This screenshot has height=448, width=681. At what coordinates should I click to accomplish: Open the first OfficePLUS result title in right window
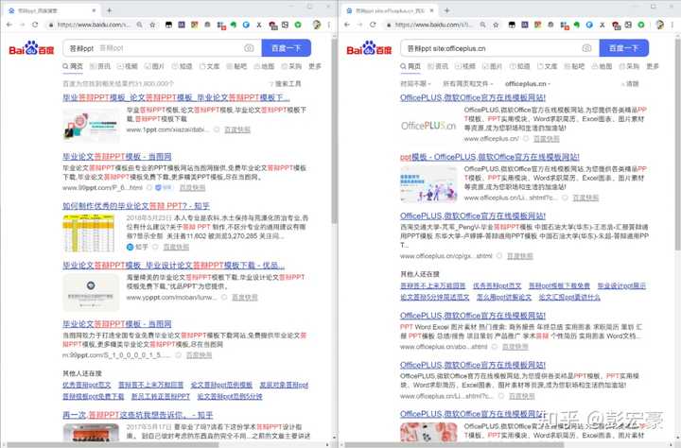[x=473, y=97]
